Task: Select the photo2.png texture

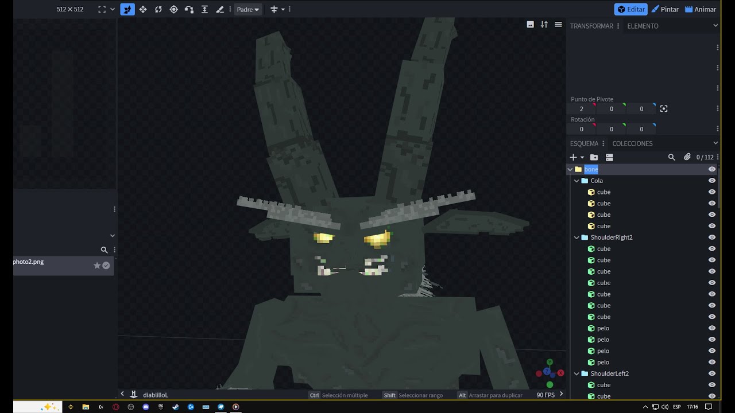Action: (x=63, y=266)
